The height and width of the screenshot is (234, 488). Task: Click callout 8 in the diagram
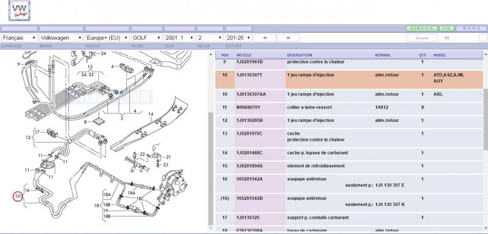pyautogui.click(x=85, y=122)
